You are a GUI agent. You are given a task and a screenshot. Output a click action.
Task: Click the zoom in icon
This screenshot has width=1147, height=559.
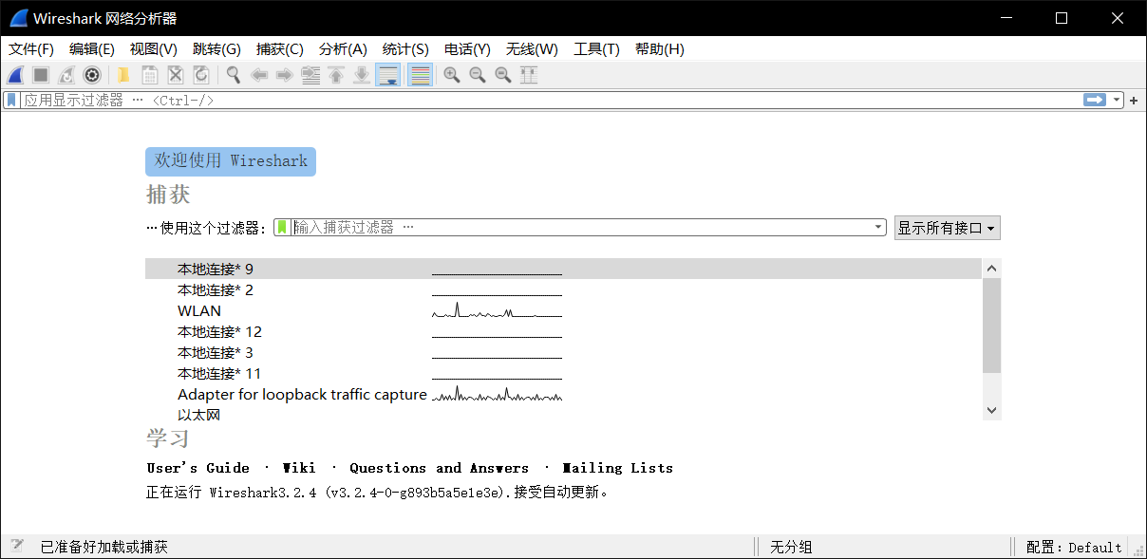[x=452, y=75]
